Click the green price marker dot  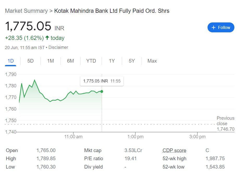coord(102,91)
